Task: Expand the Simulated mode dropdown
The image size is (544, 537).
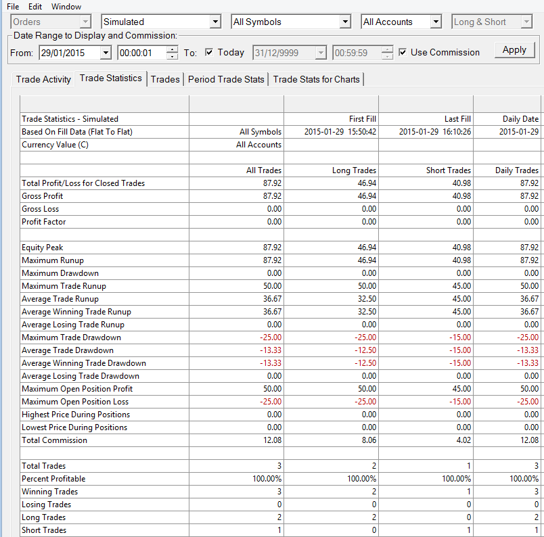Action: (215, 22)
